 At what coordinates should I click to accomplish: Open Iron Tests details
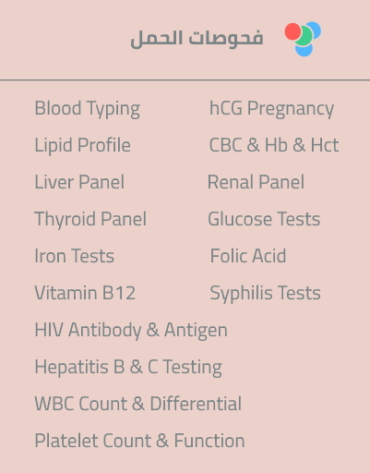click(x=74, y=256)
